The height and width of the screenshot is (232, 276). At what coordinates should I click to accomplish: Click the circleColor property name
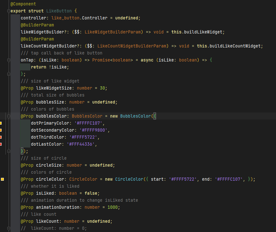50,179
